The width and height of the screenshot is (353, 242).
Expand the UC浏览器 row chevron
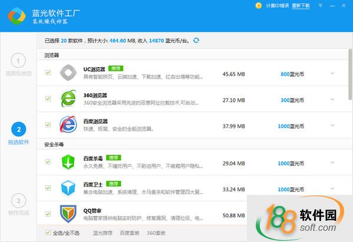[x=332, y=73]
